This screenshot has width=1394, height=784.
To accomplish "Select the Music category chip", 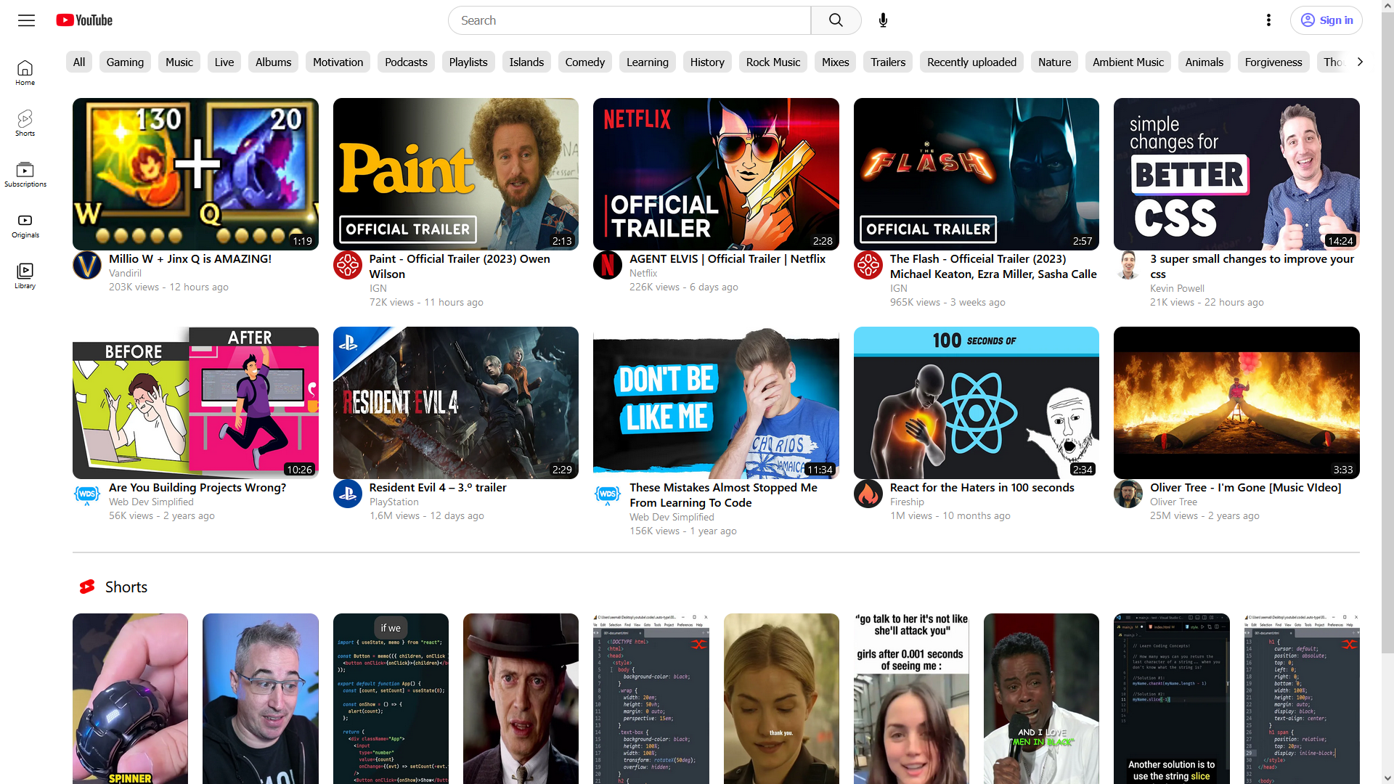I will coord(179,62).
